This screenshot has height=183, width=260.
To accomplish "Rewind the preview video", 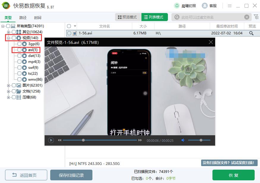I will [59, 140].
